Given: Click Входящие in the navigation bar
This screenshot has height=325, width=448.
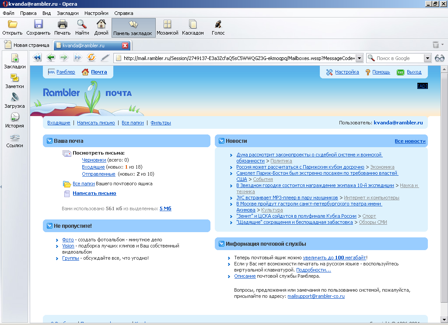Looking at the screenshot, I should 59,123.
